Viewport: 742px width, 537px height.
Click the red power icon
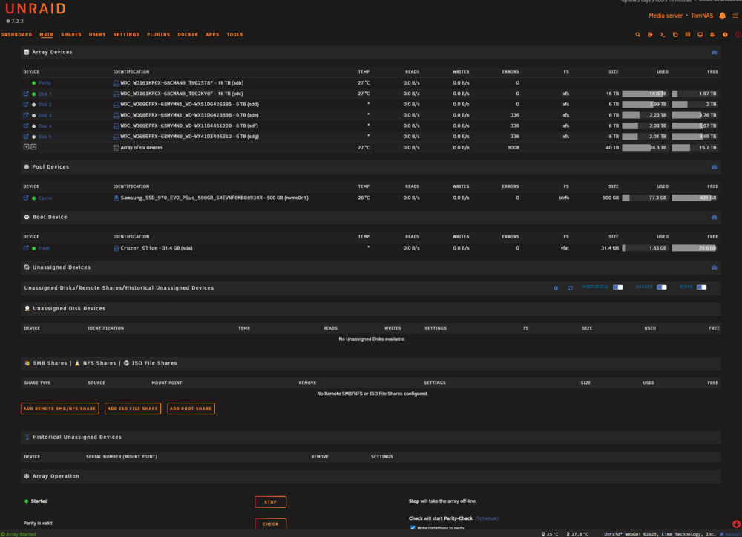point(738,35)
